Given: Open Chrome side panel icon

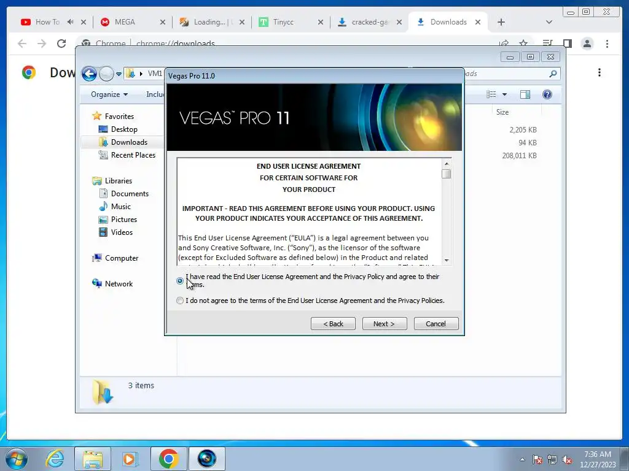Looking at the screenshot, I should coord(567,44).
